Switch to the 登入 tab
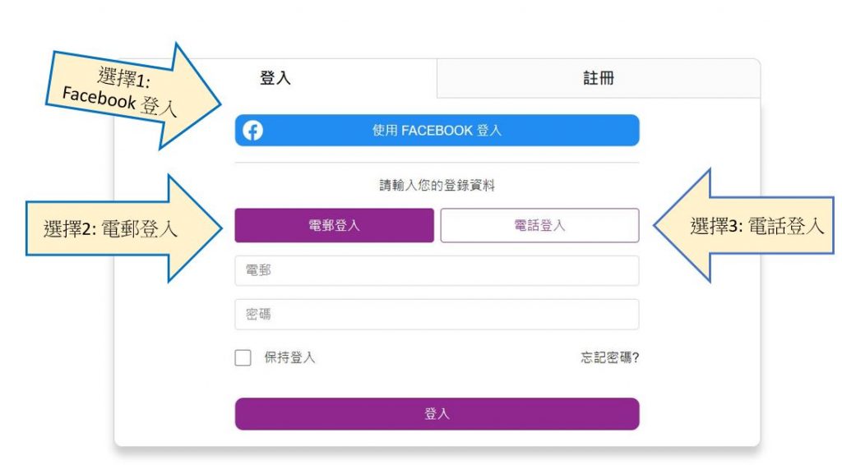This screenshot has height=465, width=842. click(275, 78)
